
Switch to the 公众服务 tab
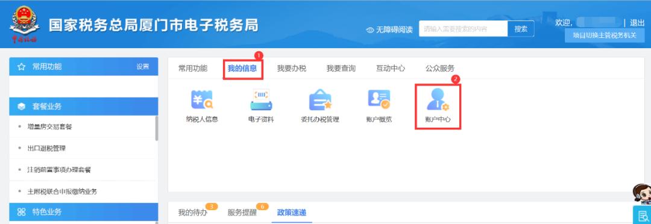coord(439,69)
